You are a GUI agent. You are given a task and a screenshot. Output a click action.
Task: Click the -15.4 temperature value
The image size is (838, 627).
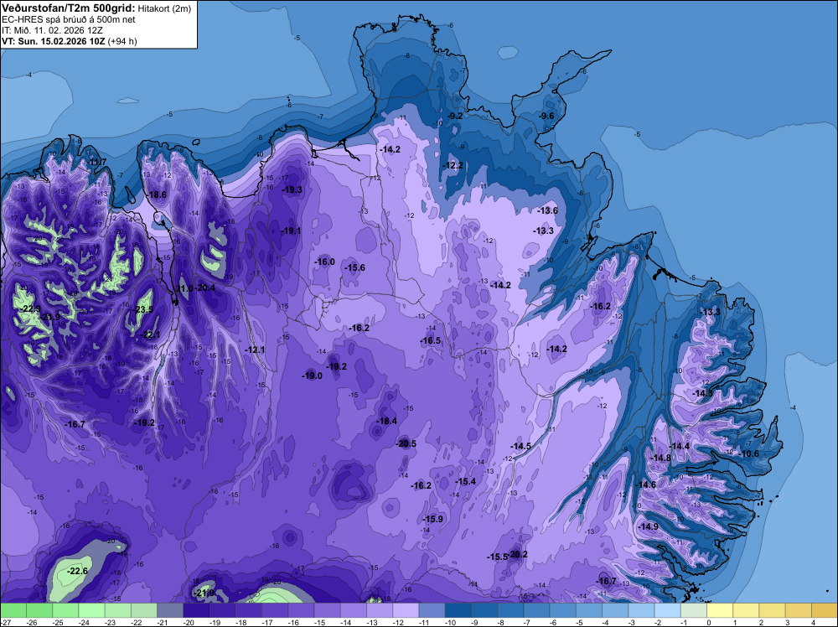pyautogui.click(x=465, y=482)
